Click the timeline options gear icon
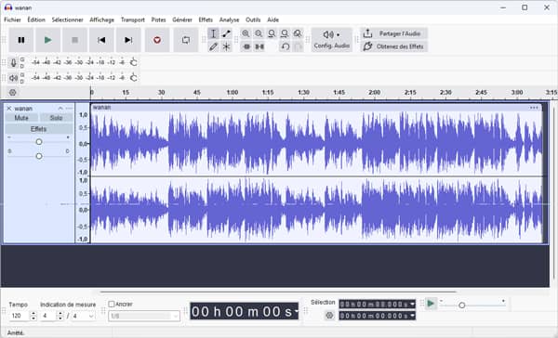The image size is (558, 338). [x=13, y=93]
